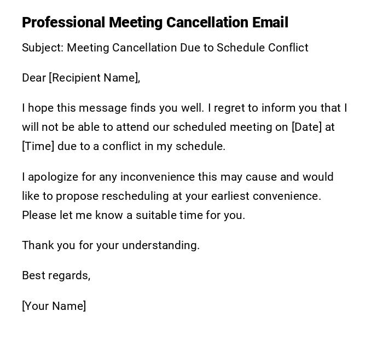The image size is (383, 340).
Task: Click the word "Dear" in the greeting
Action: [33, 78]
